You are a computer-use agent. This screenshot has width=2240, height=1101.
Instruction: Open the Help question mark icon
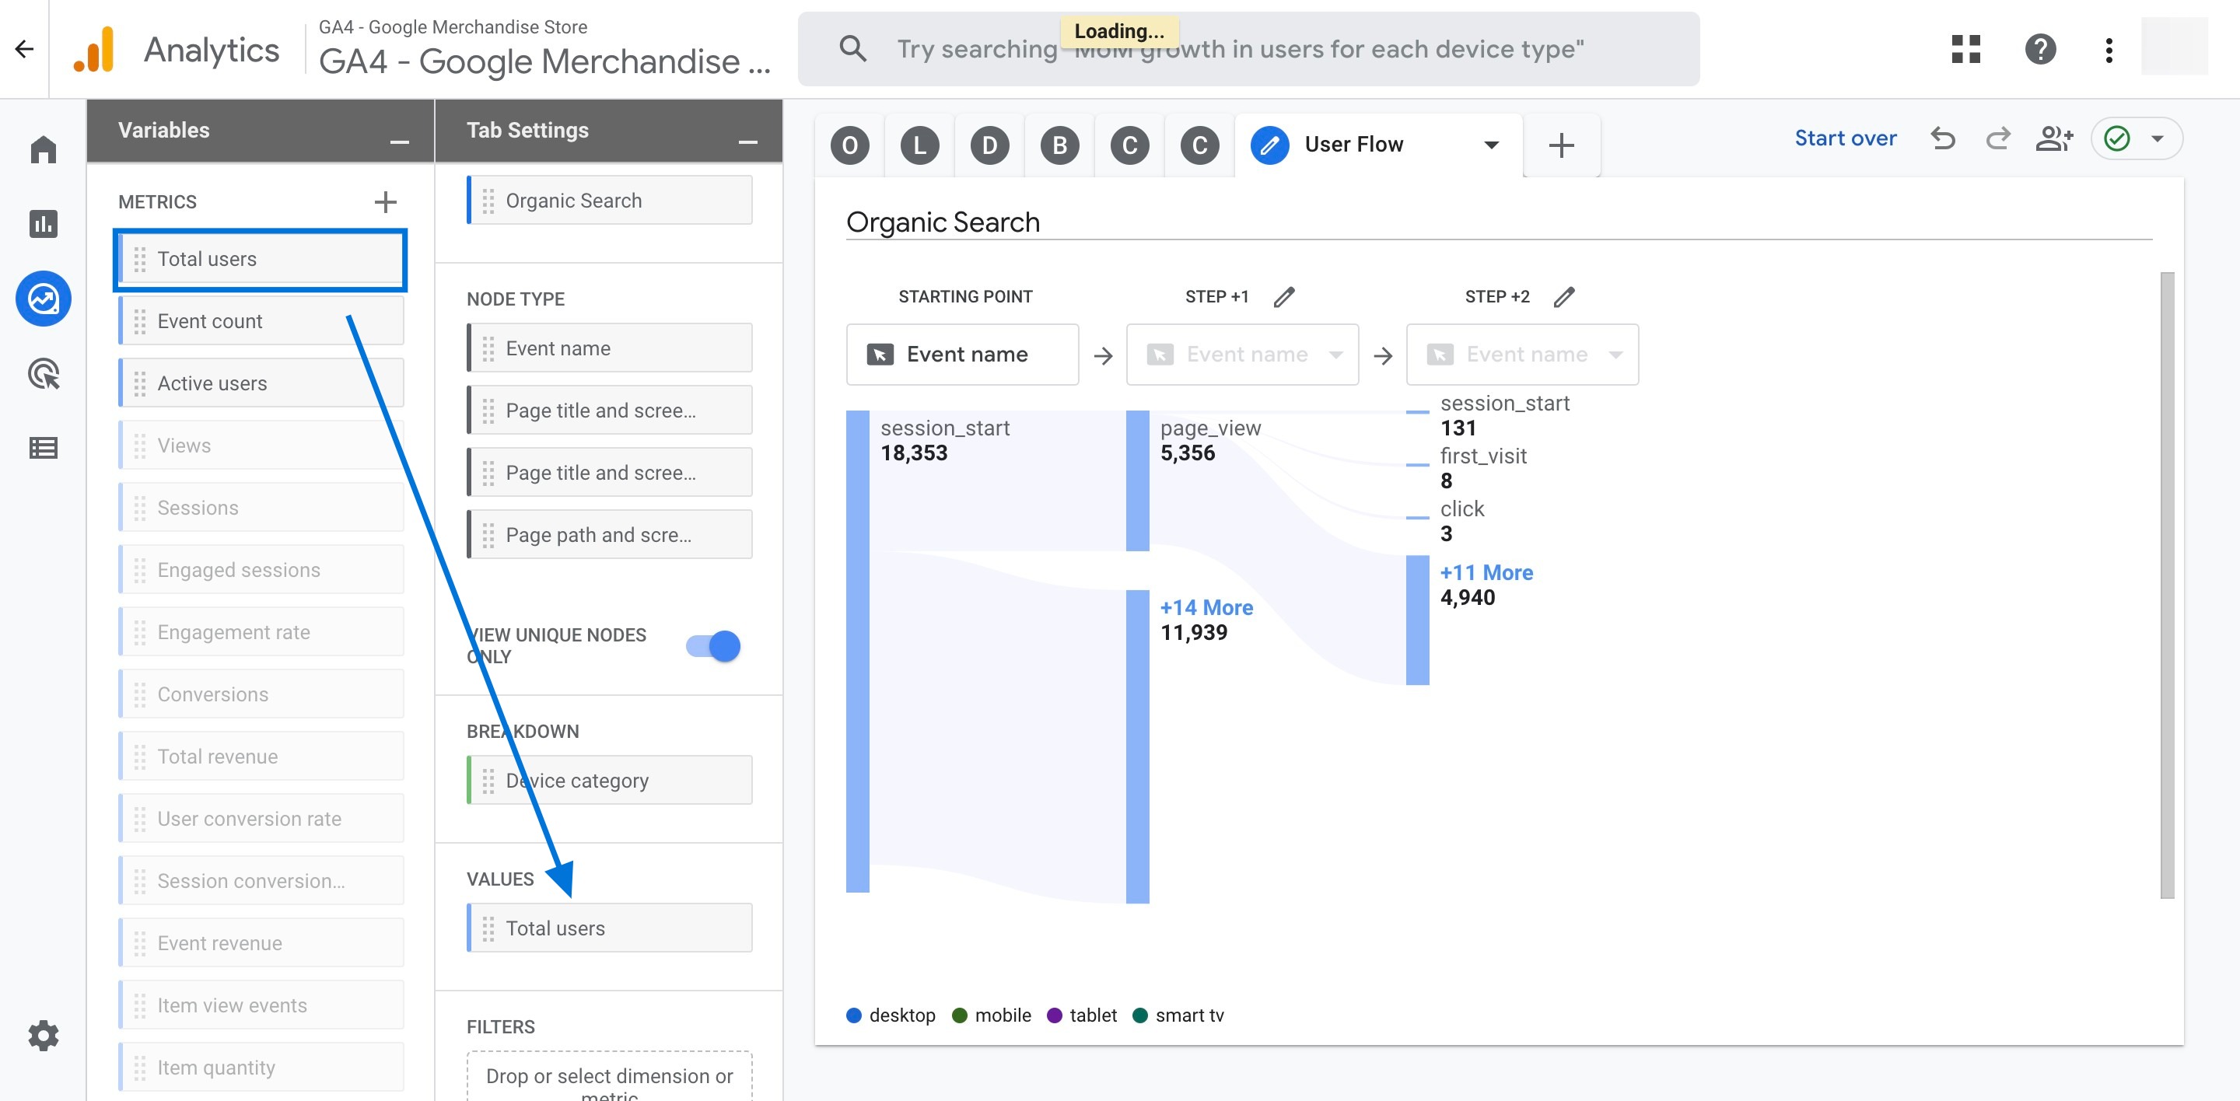2040,49
